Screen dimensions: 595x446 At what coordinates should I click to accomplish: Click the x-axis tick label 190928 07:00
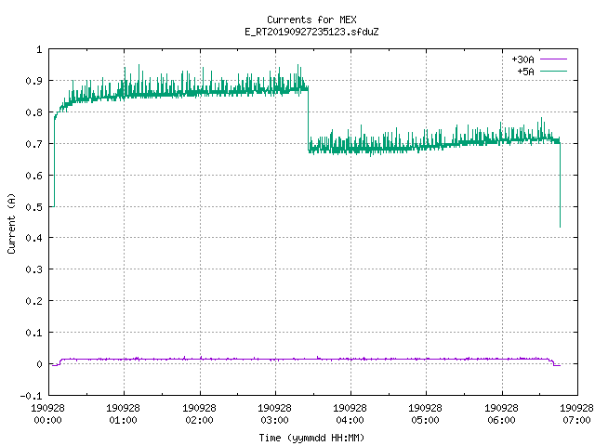[x=576, y=413]
